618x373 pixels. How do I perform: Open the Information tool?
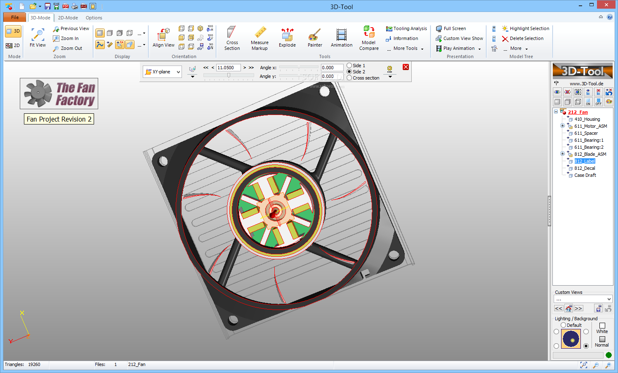(x=402, y=38)
